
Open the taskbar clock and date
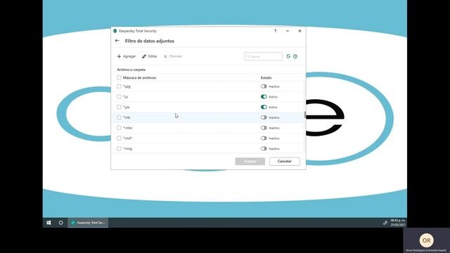tap(398, 223)
